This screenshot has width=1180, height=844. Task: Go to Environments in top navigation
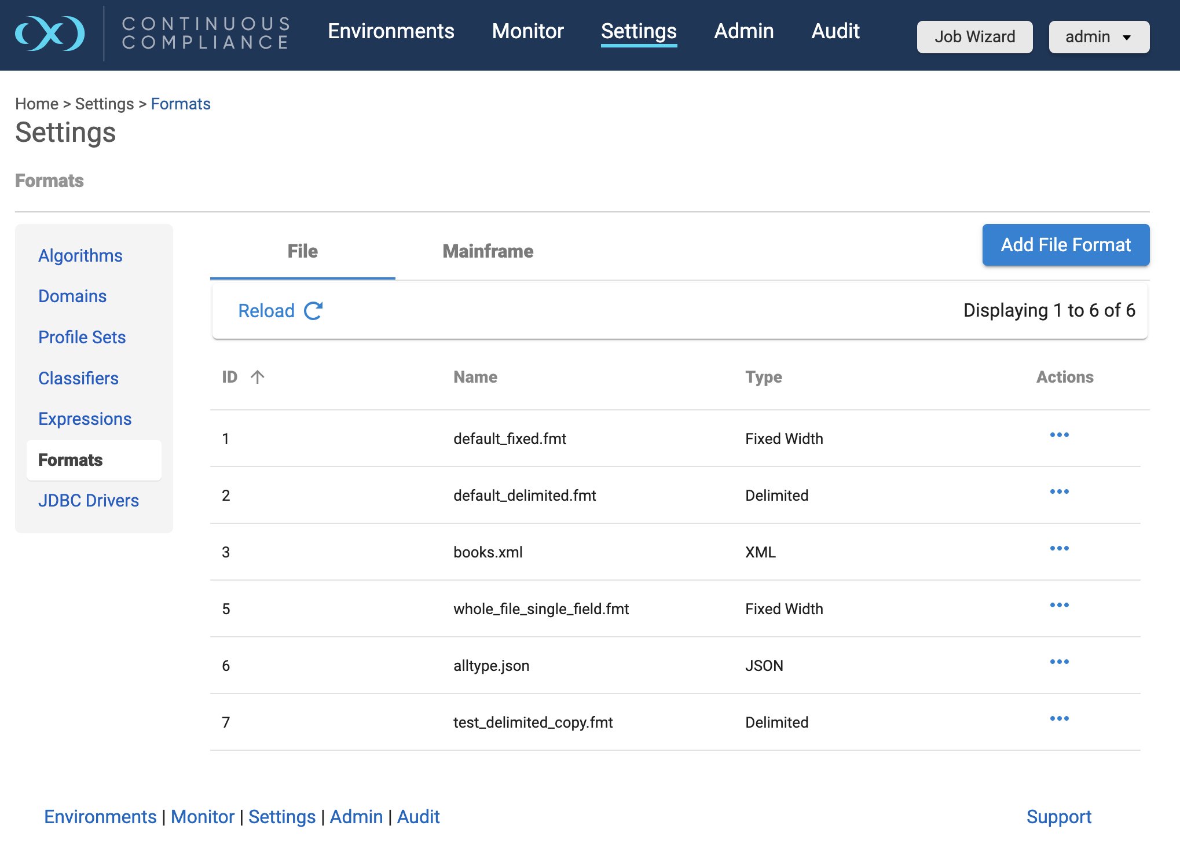pos(391,31)
